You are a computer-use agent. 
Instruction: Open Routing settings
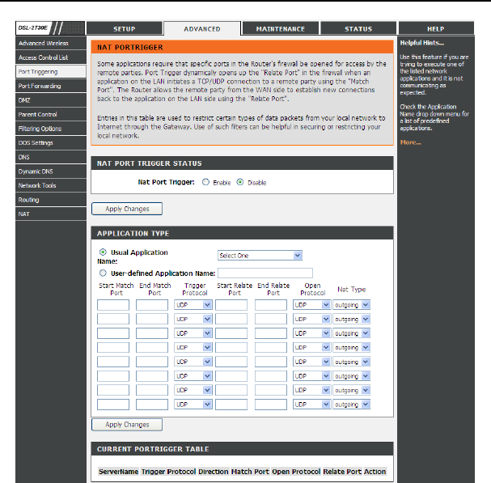point(51,200)
